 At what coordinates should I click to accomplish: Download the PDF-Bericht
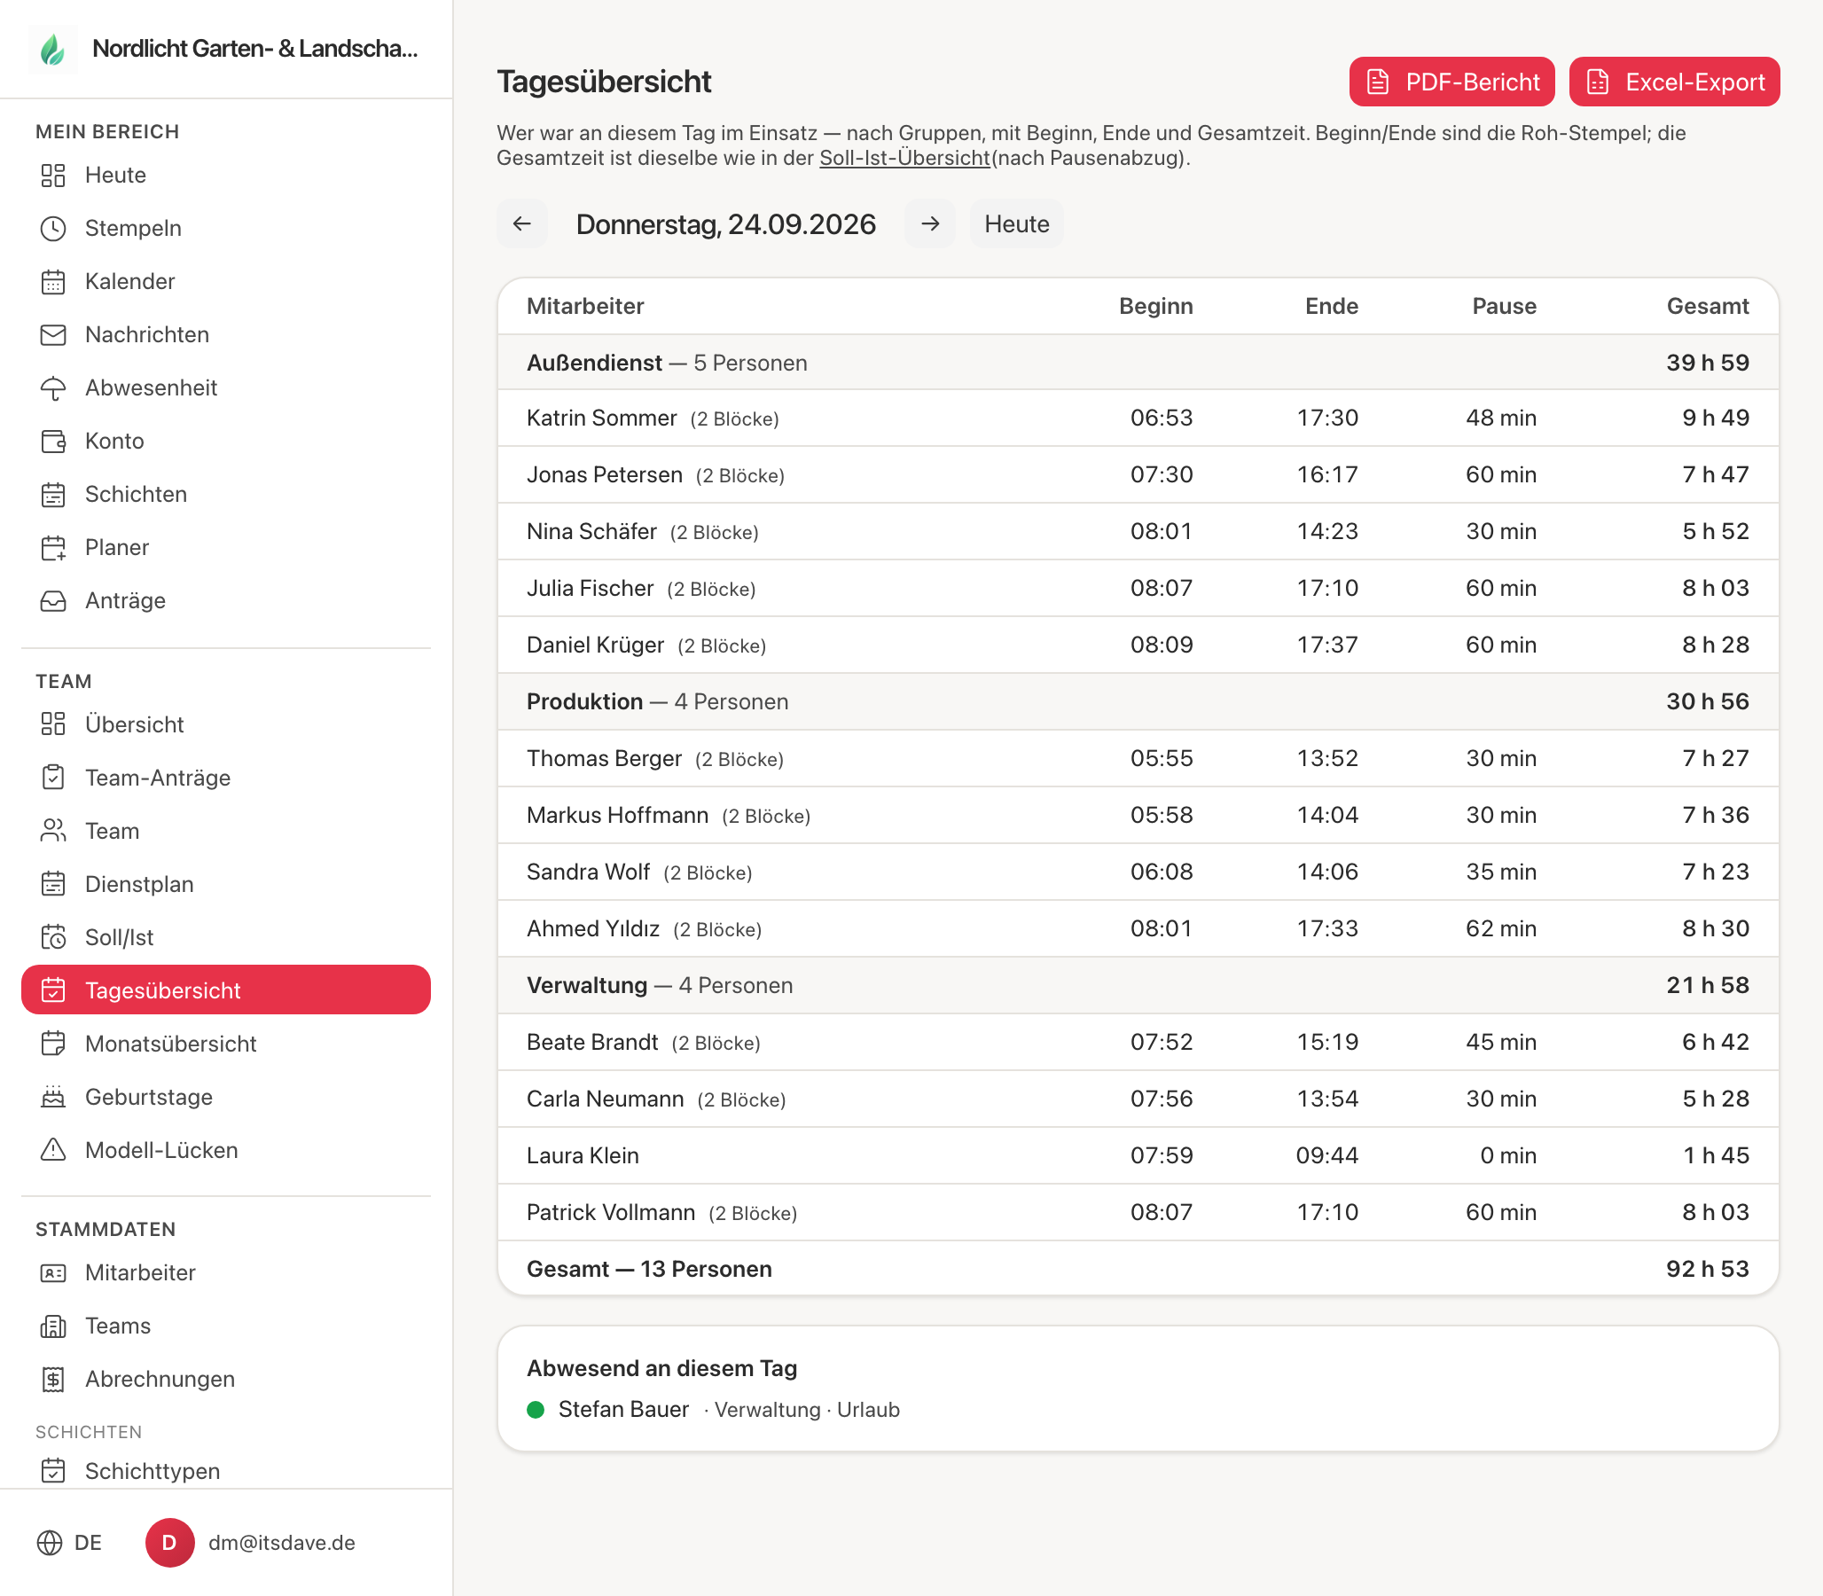[1451, 82]
